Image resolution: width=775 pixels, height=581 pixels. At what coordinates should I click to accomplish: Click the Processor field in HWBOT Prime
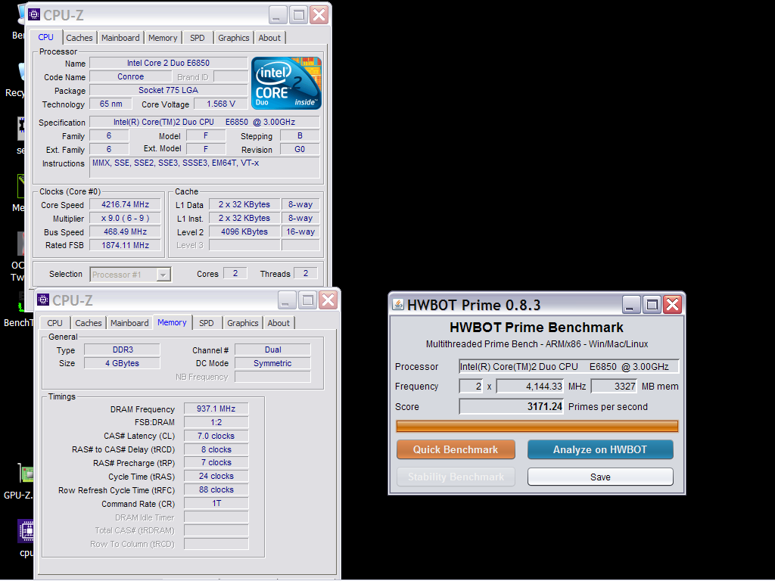tap(569, 367)
